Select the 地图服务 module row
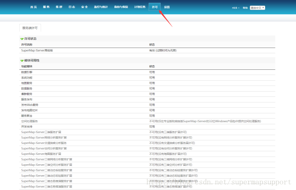The width and height of the screenshot is (296, 190). coord(147,83)
